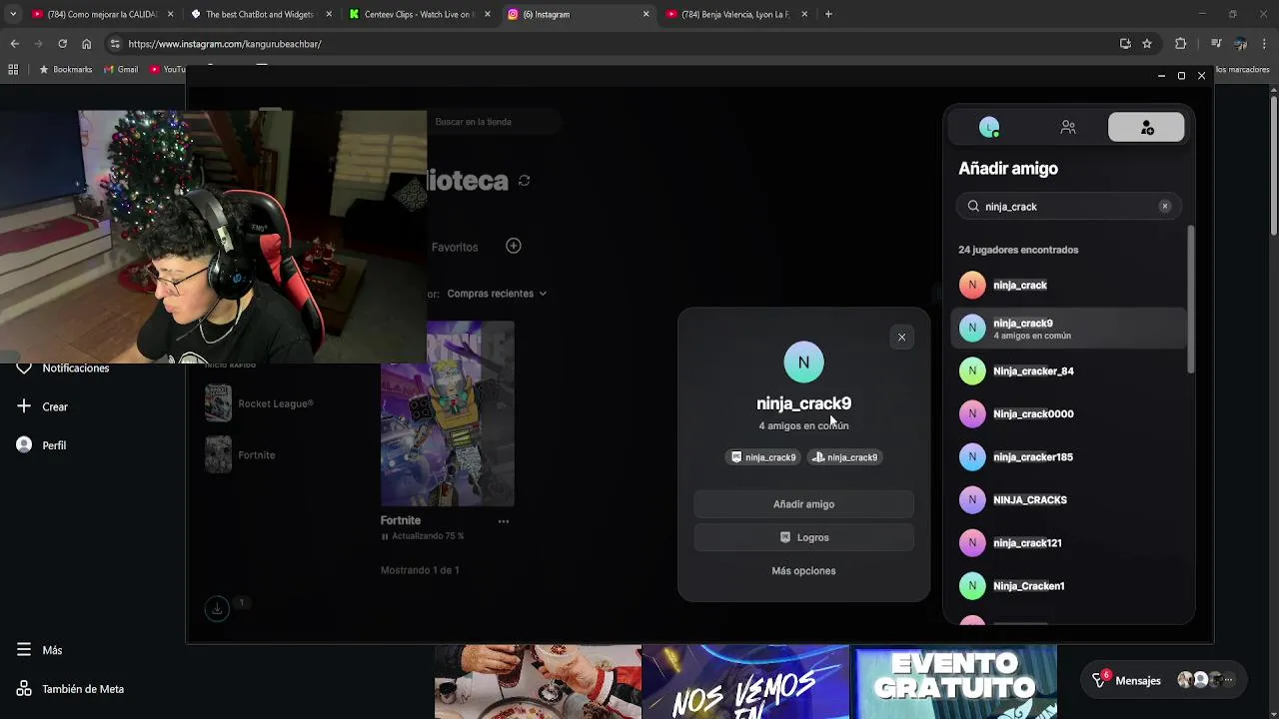Open the browser apps grid shortcut
The width and height of the screenshot is (1279, 719).
pos(13,70)
